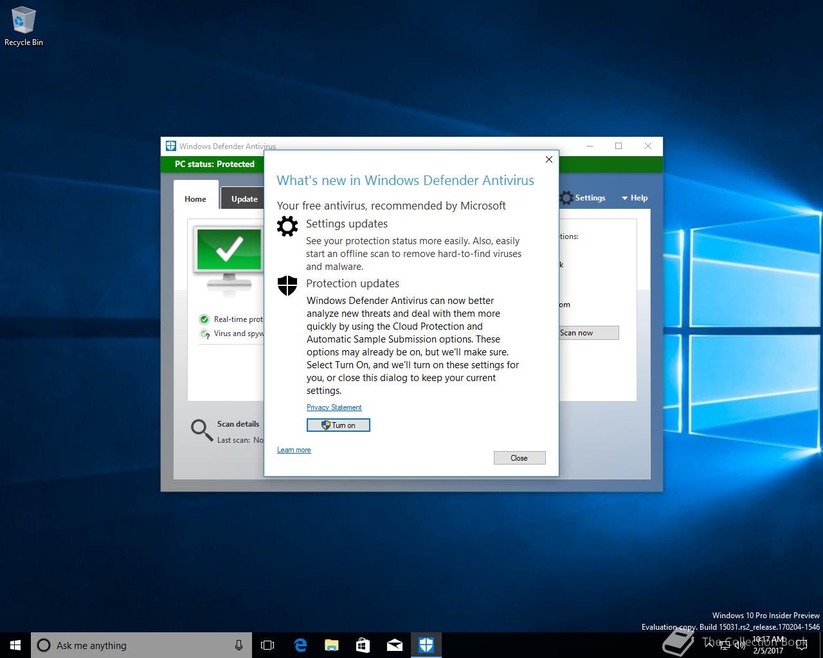Click the Settings updates gear icon
This screenshot has height=658, width=823.
tap(287, 226)
